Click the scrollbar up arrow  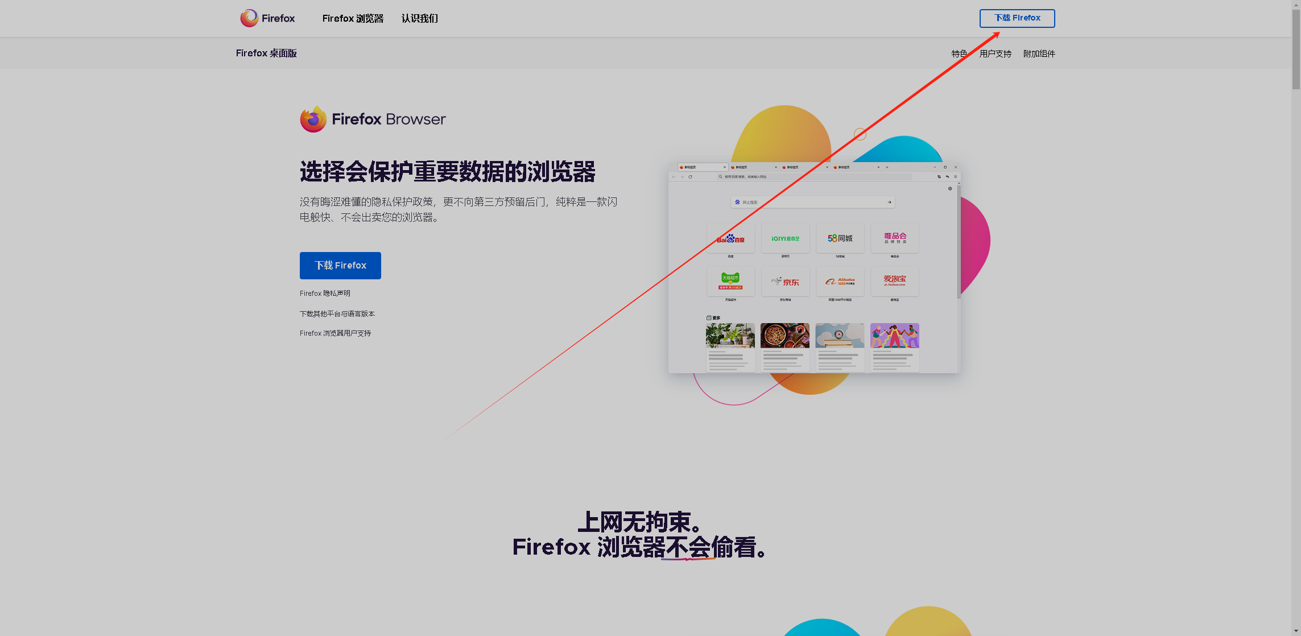click(x=1296, y=4)
